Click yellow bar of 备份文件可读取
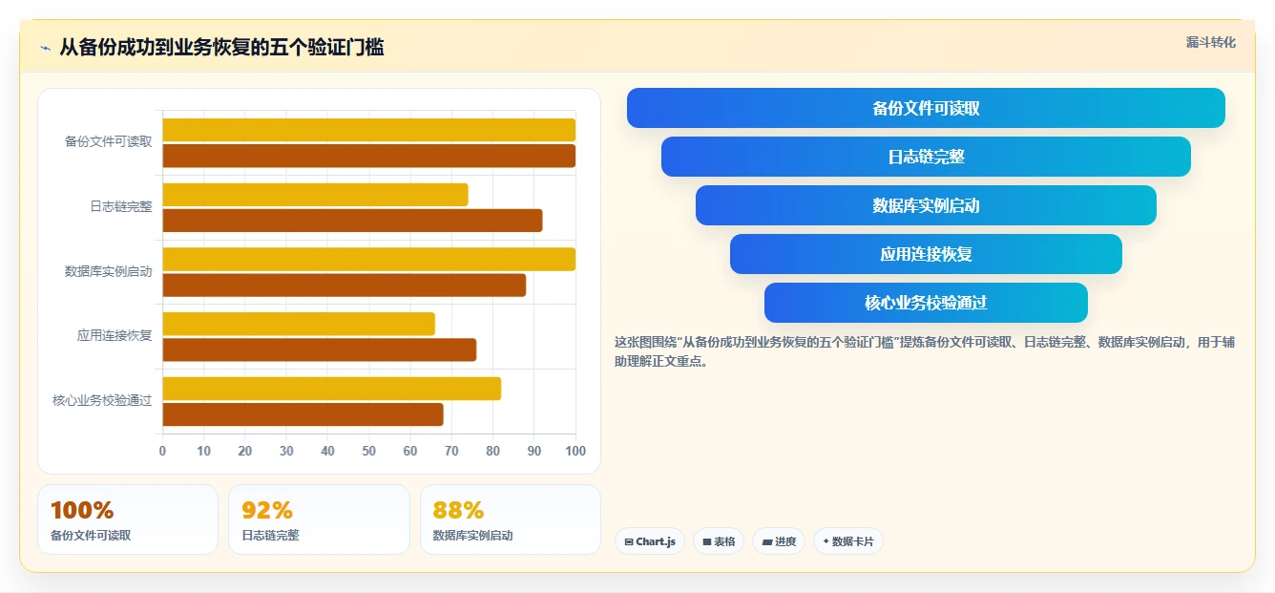This screenshot has width=1275, height=593. 368,130
